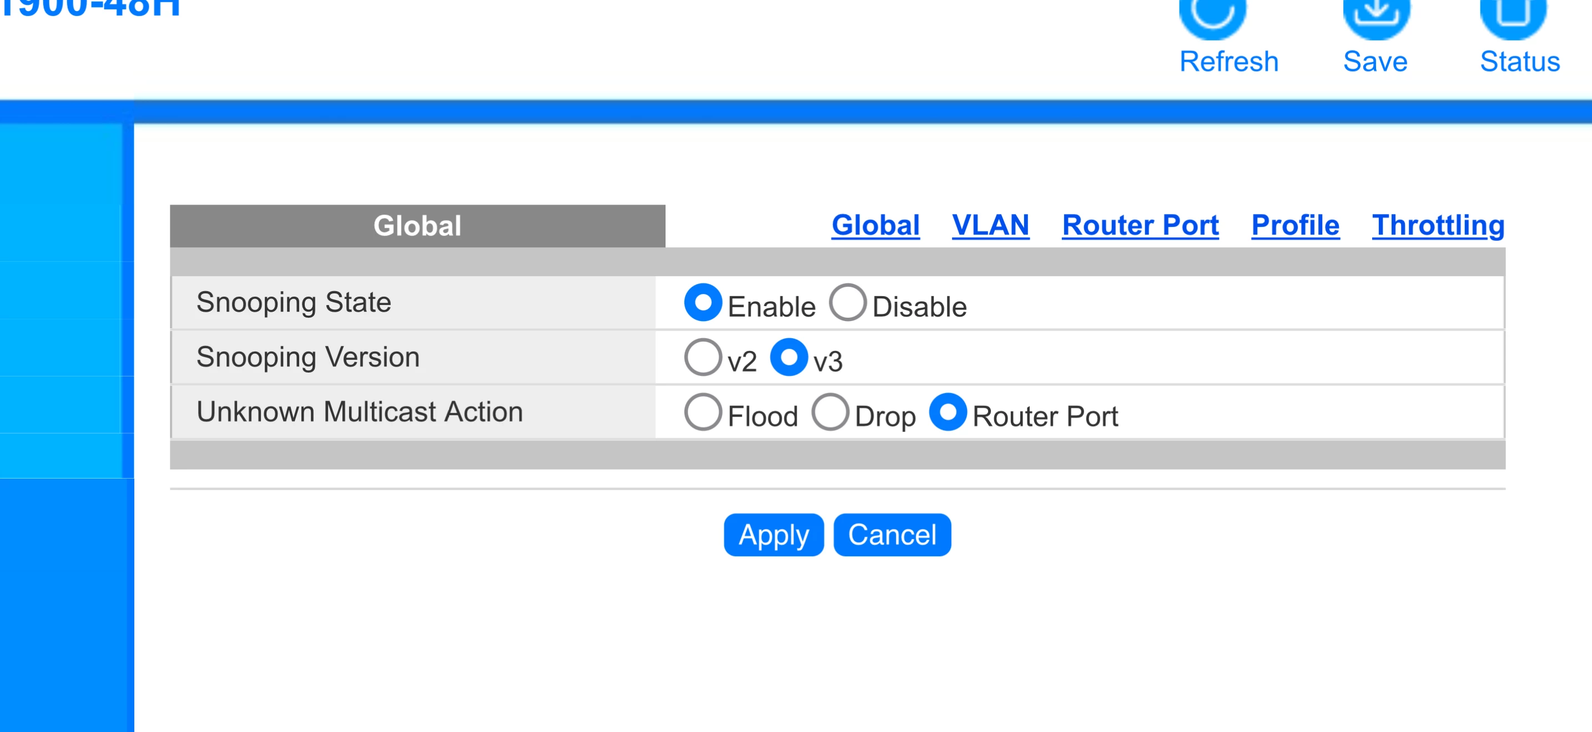1592x732 pixels.
Task: Set Unknown Multicast Action to Flood
Action: [703, 412]
